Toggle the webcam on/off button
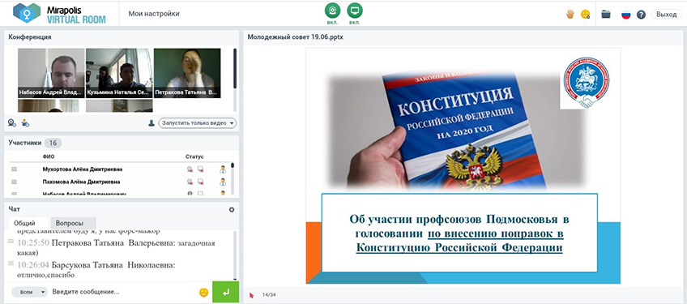The image size is (687, 304). (332, 10)
